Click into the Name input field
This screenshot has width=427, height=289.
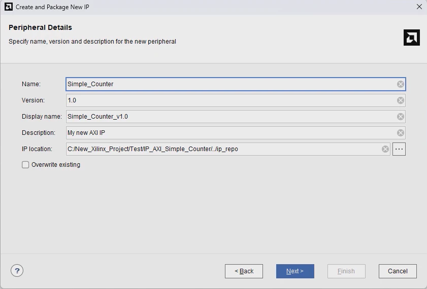point(228,84)
